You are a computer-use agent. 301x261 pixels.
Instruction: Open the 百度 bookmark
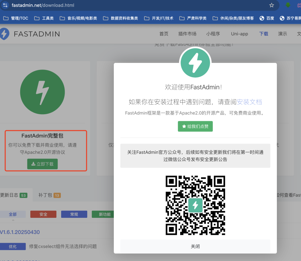267,18
